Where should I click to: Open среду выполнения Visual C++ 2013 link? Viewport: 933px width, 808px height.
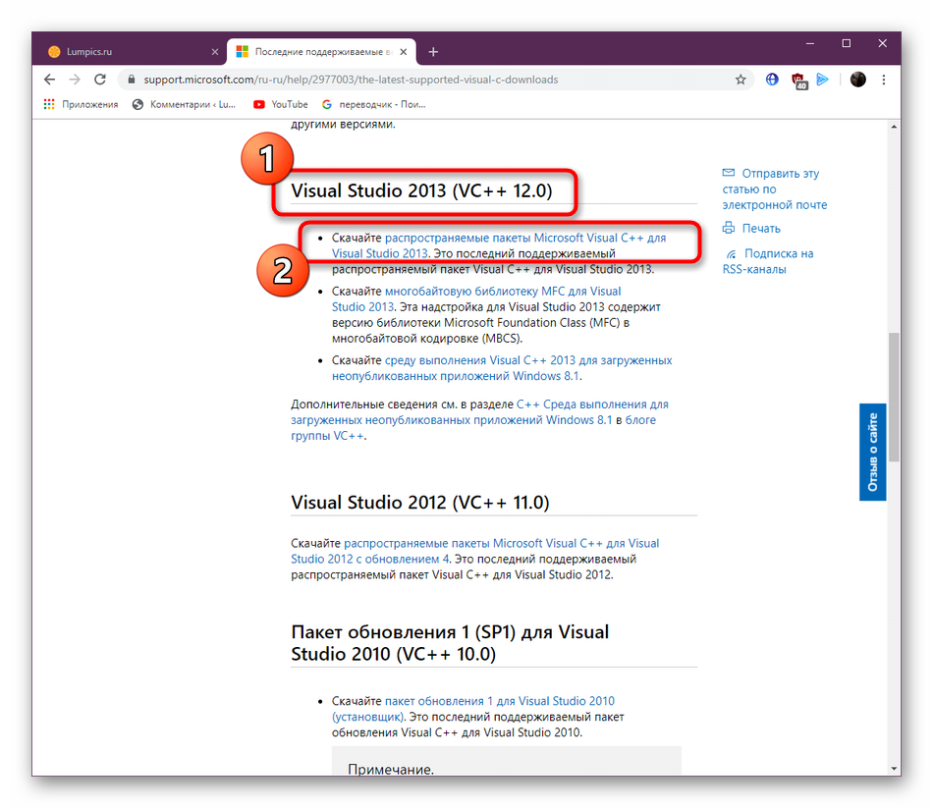pos(502,368)
